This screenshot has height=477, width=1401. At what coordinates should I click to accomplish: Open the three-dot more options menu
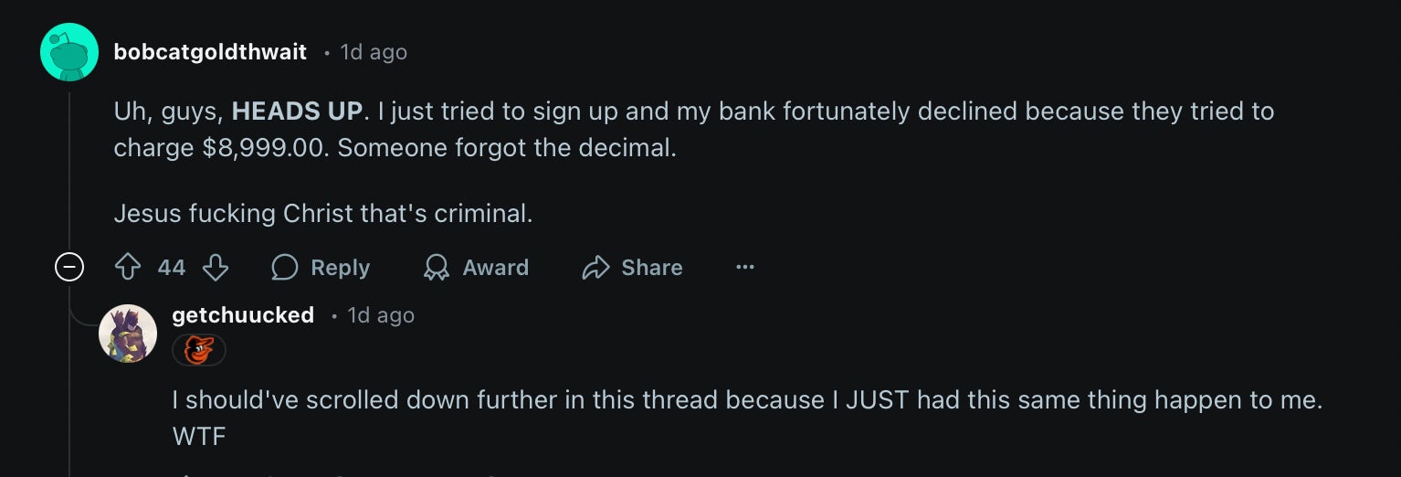coord(745,268)
